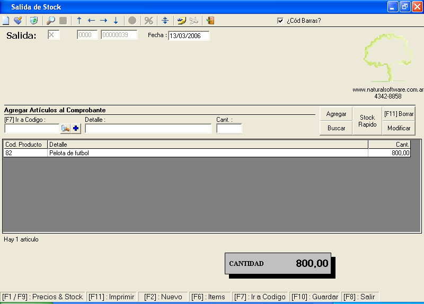This screenshot has width=424, height=304.
Task: Click the Ir a Codigo input field
Action: [x=32, y=128]
